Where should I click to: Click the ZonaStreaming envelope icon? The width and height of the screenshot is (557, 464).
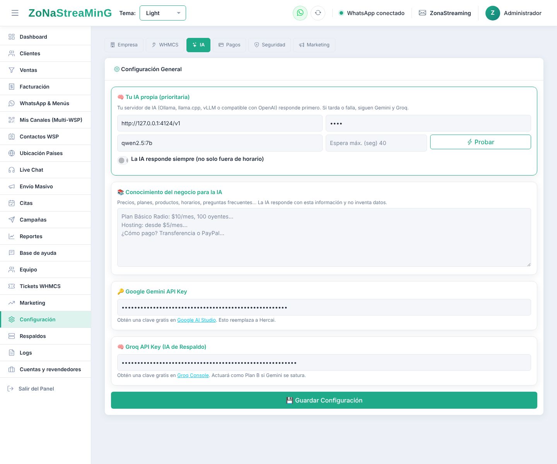click(x=422, y=13)
